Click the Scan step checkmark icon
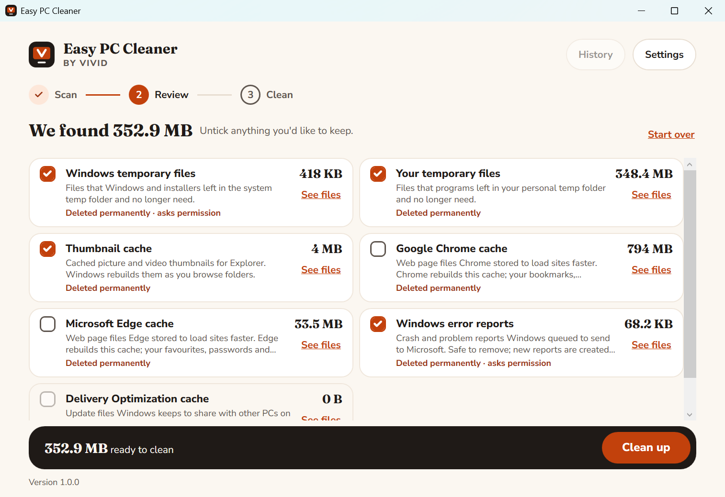The height and width of the screenshot is (497, 725). coord(39,95)
